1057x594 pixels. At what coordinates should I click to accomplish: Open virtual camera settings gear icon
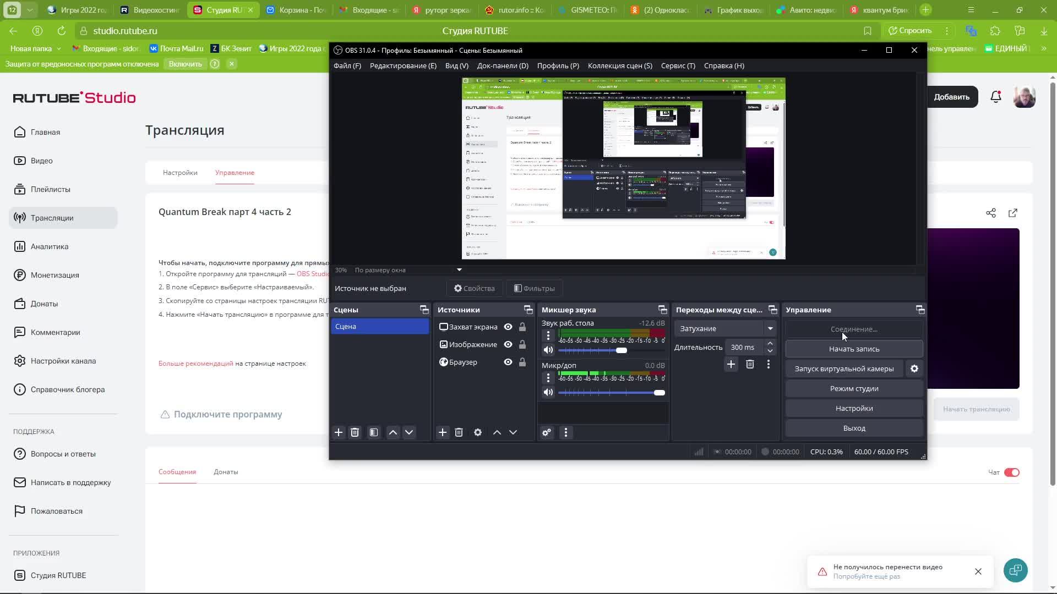click(914, 369)
